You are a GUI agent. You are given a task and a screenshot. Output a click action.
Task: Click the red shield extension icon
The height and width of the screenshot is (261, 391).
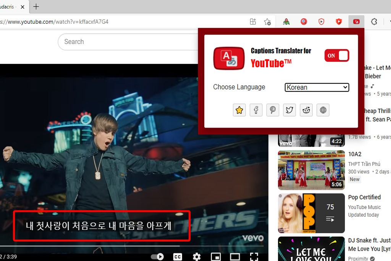[339, 22]
